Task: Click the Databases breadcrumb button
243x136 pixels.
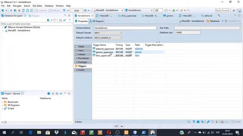Action: click(213, 21)
